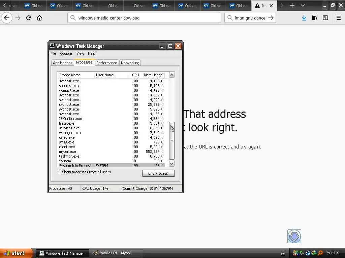Select svchost.exe row using 25,828 K
The image size is (345, 258).
(111, 104)
